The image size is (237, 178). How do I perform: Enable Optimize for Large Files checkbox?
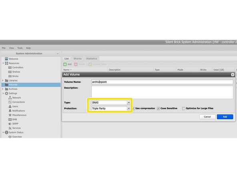pos(183,108)
